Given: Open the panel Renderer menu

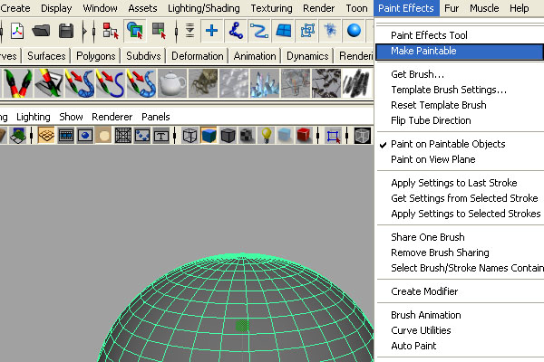Looking at the screenshot, I should click(x=112, y=117).
